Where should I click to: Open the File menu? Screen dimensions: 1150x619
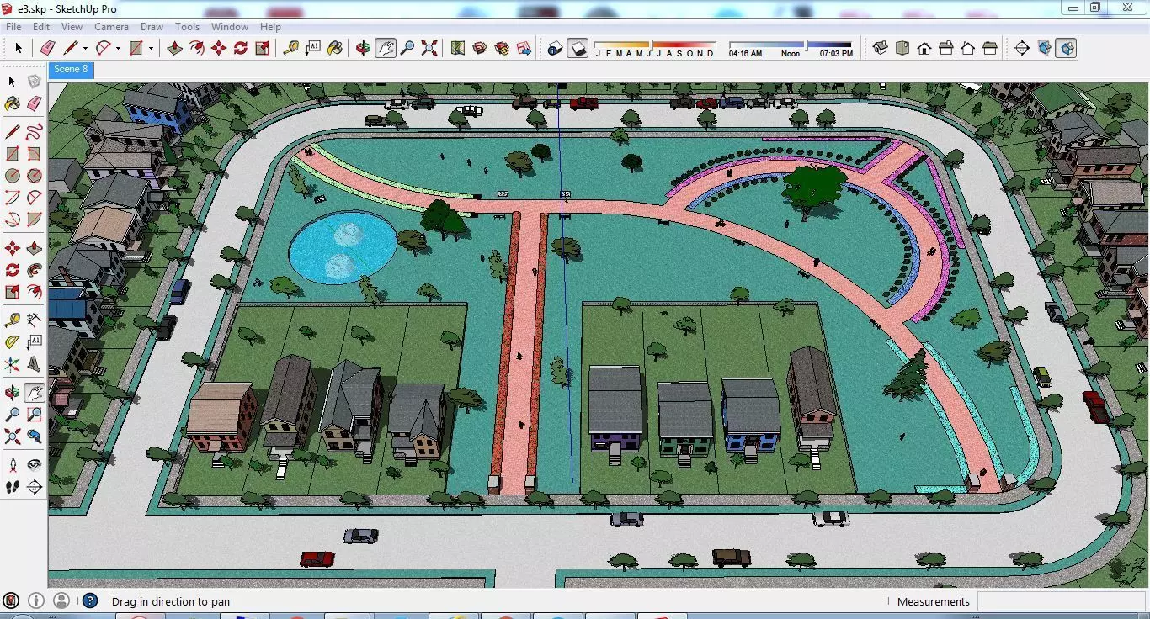point(13,27)
